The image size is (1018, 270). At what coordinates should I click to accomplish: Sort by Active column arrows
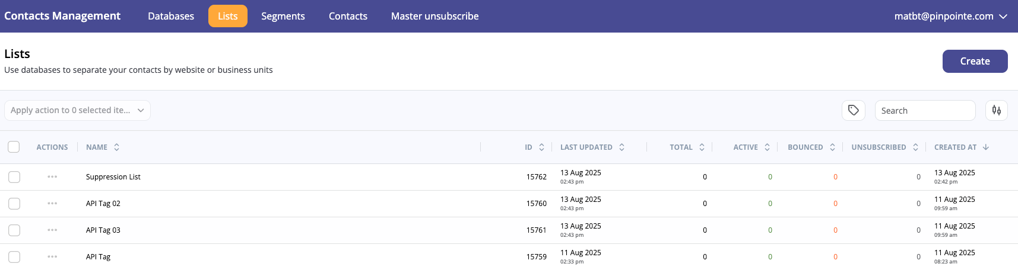(767, 147)
